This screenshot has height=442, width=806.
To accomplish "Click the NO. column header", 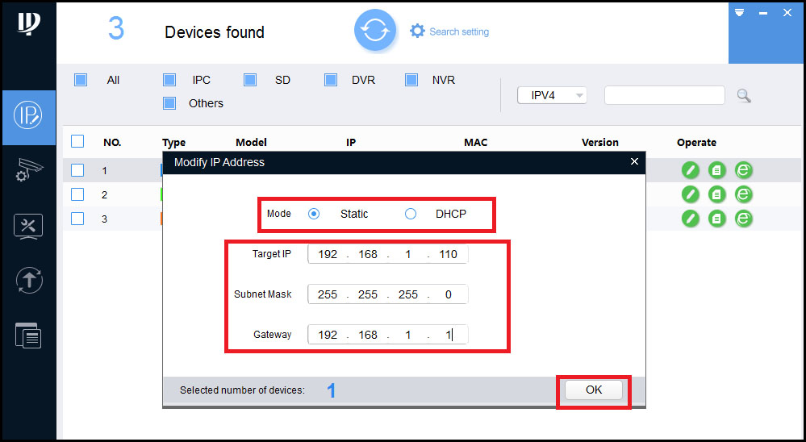I will (x=113, y=143).
